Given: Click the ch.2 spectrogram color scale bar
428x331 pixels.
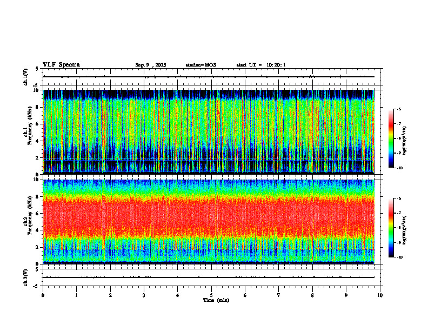Looking at the screenshot, I should (x=391, y=228).
